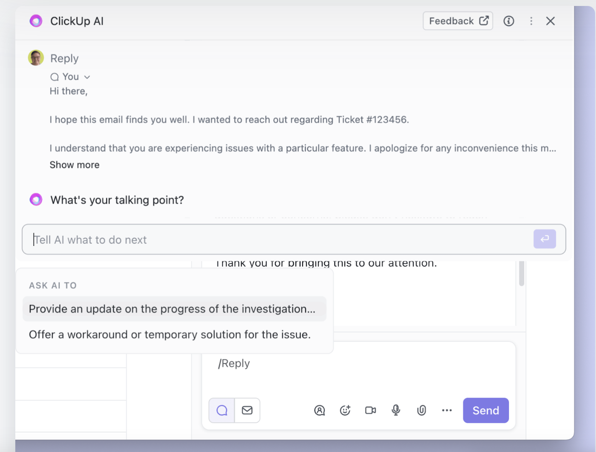Open the info circle icon in header
The width and height of the screenshot is (596, 452).
509,21
